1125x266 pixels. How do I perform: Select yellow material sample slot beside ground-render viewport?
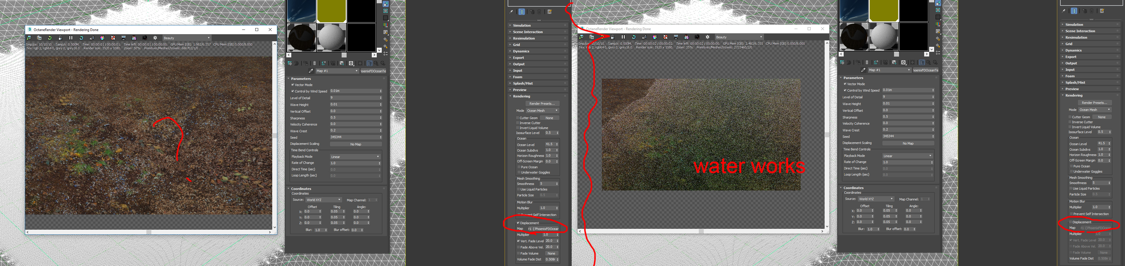point(331,11)
